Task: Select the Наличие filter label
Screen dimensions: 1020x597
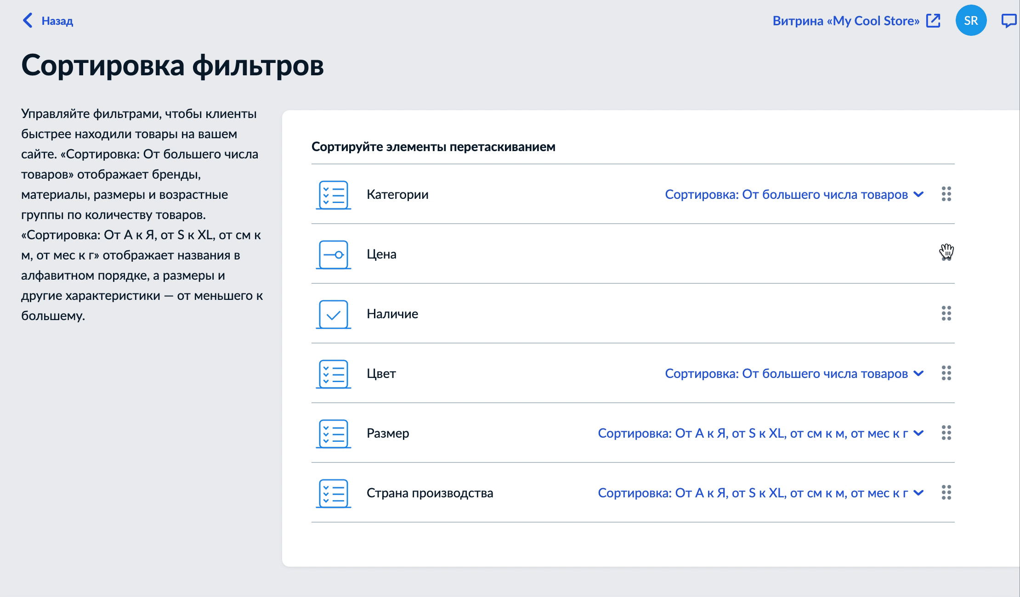Action: (x=392, y=314)
